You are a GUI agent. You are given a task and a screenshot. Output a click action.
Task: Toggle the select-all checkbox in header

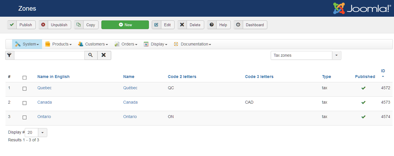pos(24,78)
